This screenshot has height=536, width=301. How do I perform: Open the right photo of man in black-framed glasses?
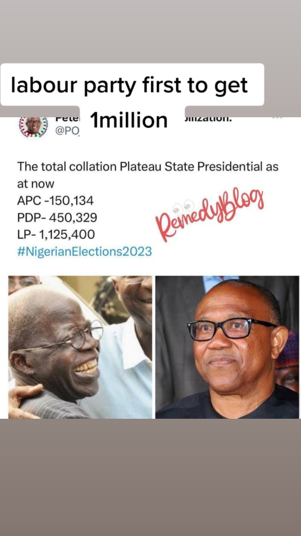coord(227,347)
